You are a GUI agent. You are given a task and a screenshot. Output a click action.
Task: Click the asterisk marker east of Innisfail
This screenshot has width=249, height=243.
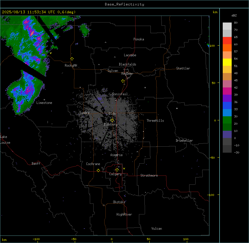[145, 87]
